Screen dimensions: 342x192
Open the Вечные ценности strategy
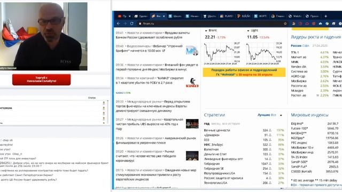pos(217,130)
